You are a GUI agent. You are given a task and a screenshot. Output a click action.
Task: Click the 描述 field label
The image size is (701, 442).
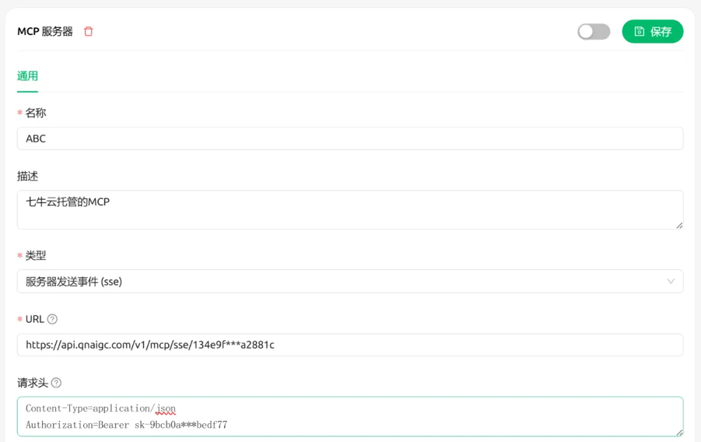pyautogui.click(x=27, y=176)
